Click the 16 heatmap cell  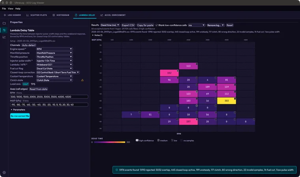tap(208, 101)
